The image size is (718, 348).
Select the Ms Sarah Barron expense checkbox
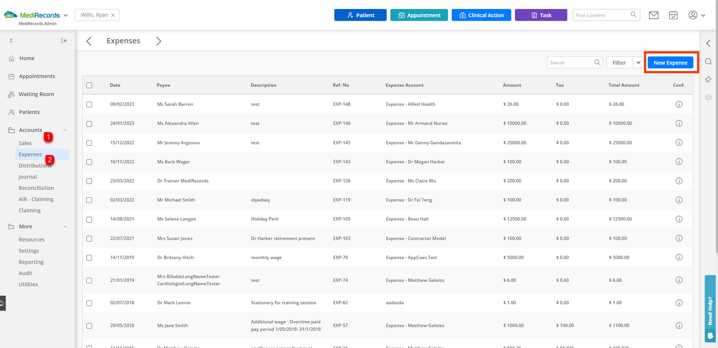[x=89, y=105]
